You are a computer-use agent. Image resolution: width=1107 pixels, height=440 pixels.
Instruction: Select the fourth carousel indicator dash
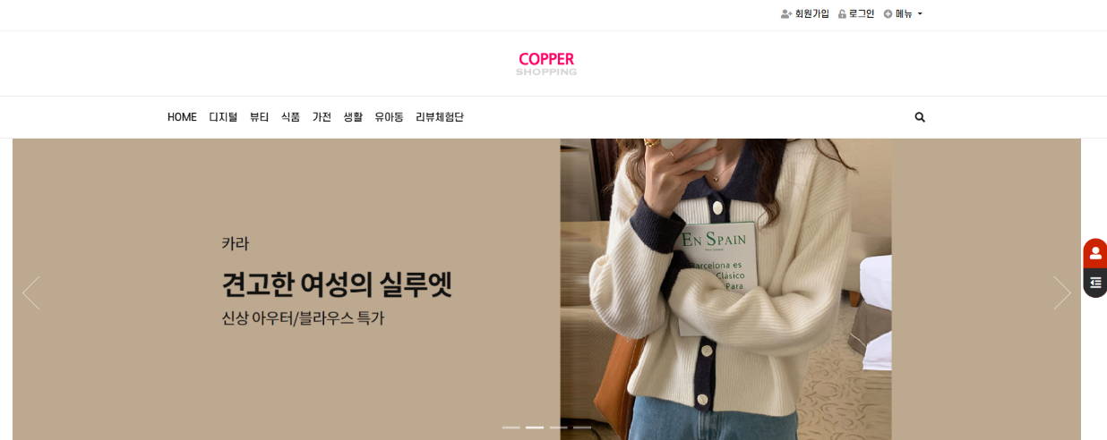[x=582, y=427]
